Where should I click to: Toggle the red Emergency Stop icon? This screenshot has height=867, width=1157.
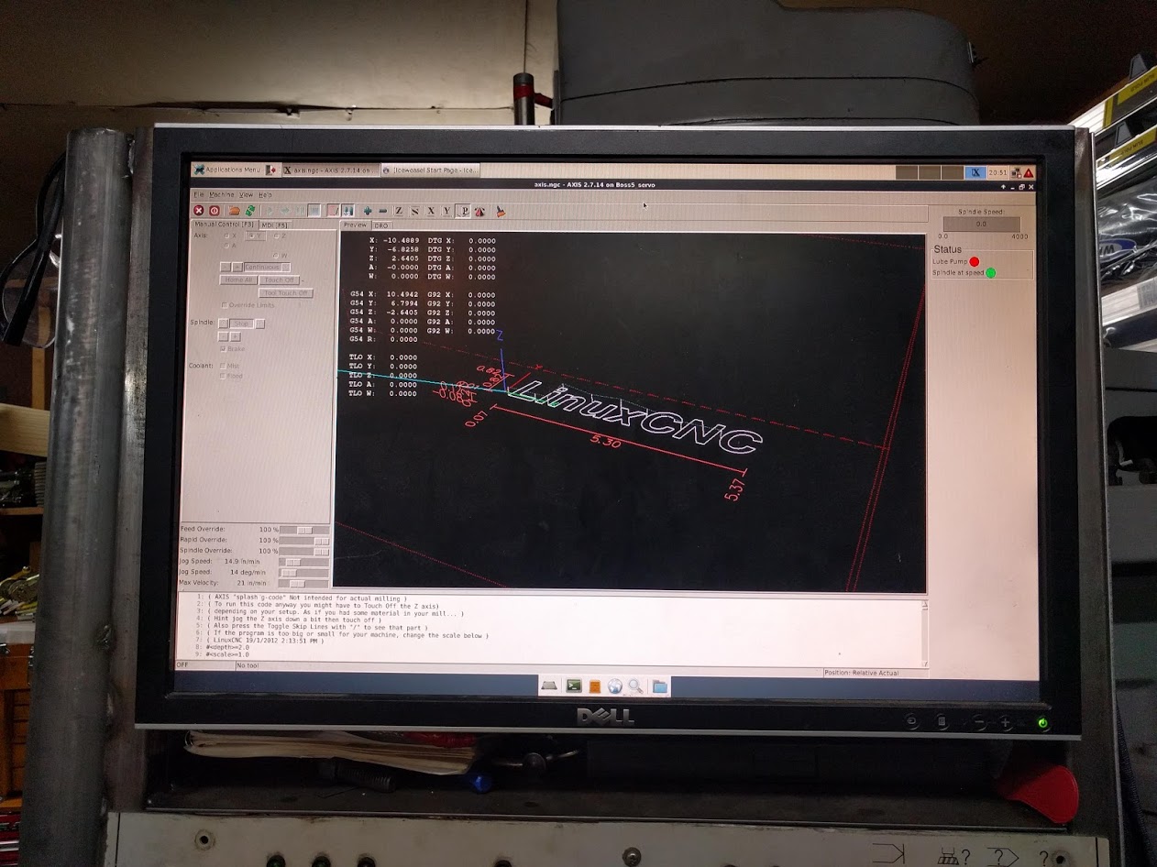(199, 211)
